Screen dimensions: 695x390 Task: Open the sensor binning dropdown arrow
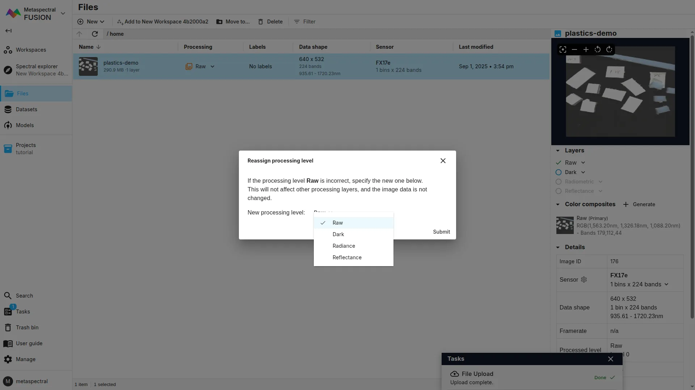[x=666, y=285]
